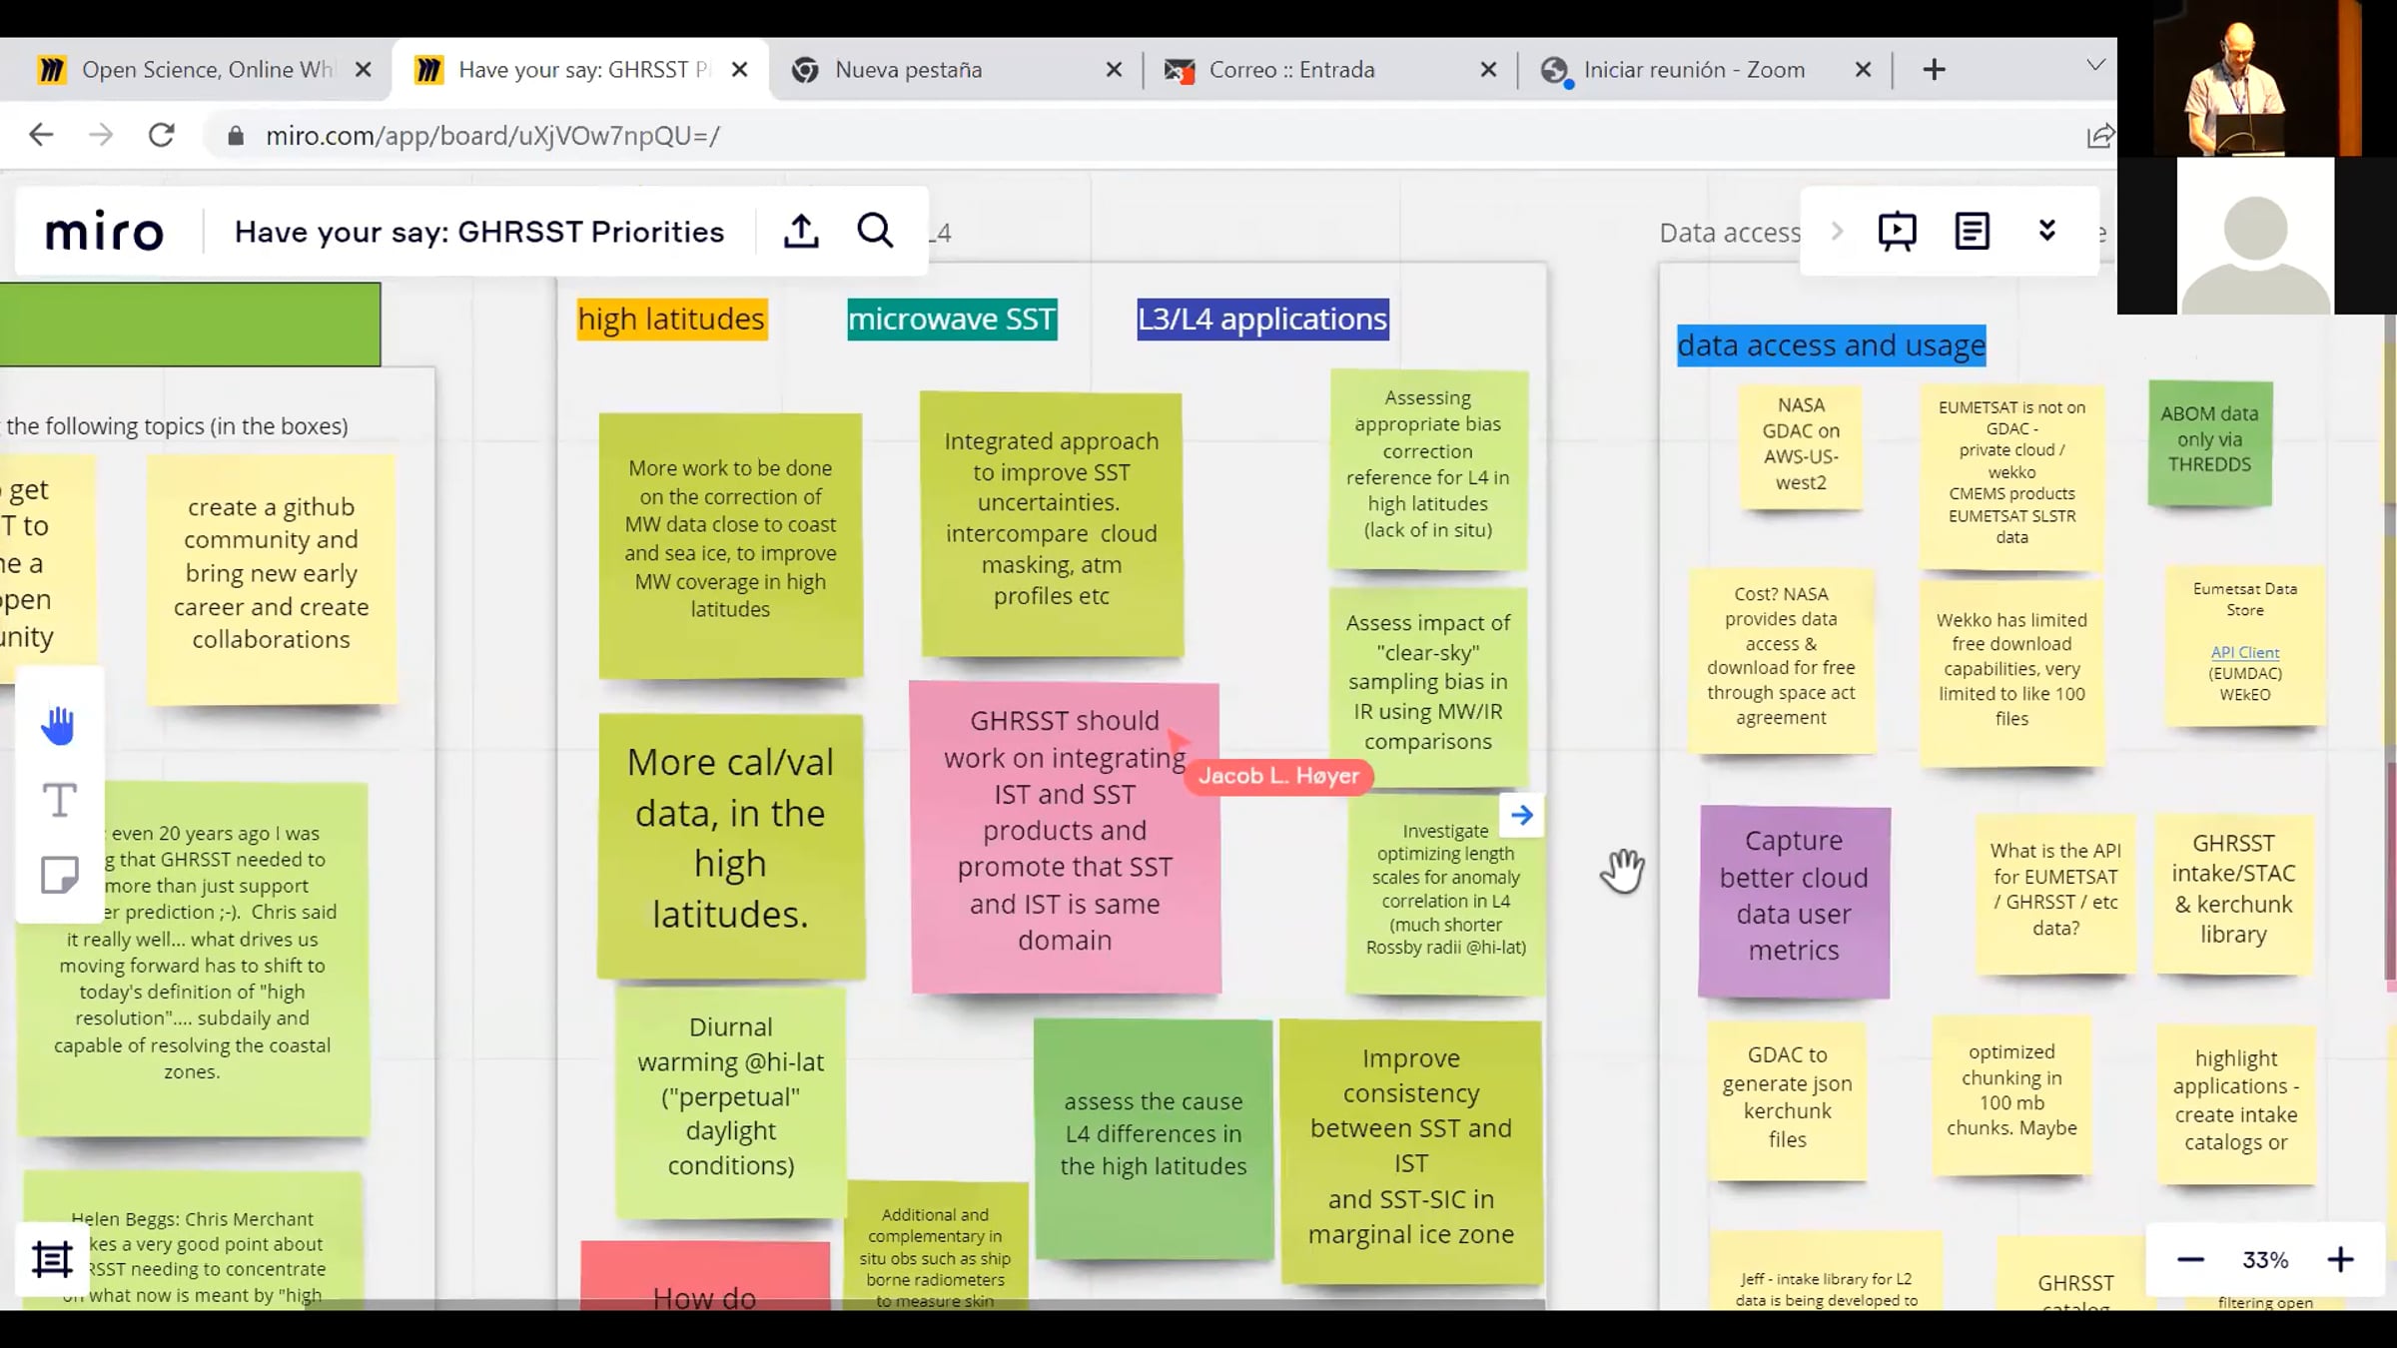Select the data access and usage label
Screen dimensions: 2397x1348
[1831, 345]
